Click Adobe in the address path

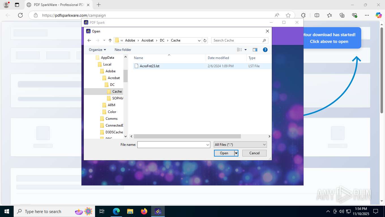130,40
